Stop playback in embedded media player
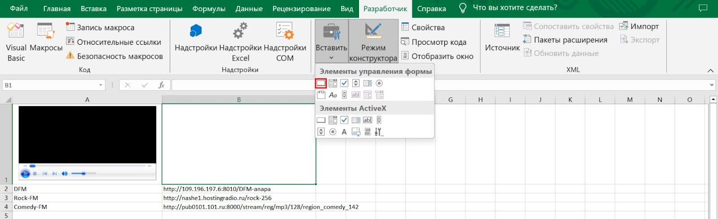718x219 pixels. coord(35,174)
